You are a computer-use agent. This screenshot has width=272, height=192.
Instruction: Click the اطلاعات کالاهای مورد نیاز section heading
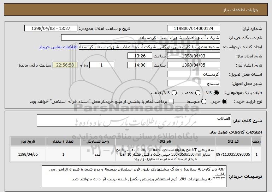pos(236,132)
